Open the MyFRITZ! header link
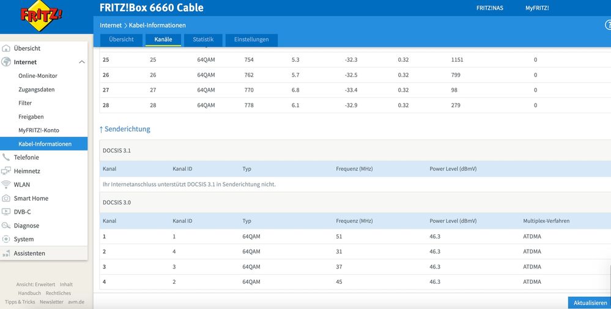 tap(537, 8)
